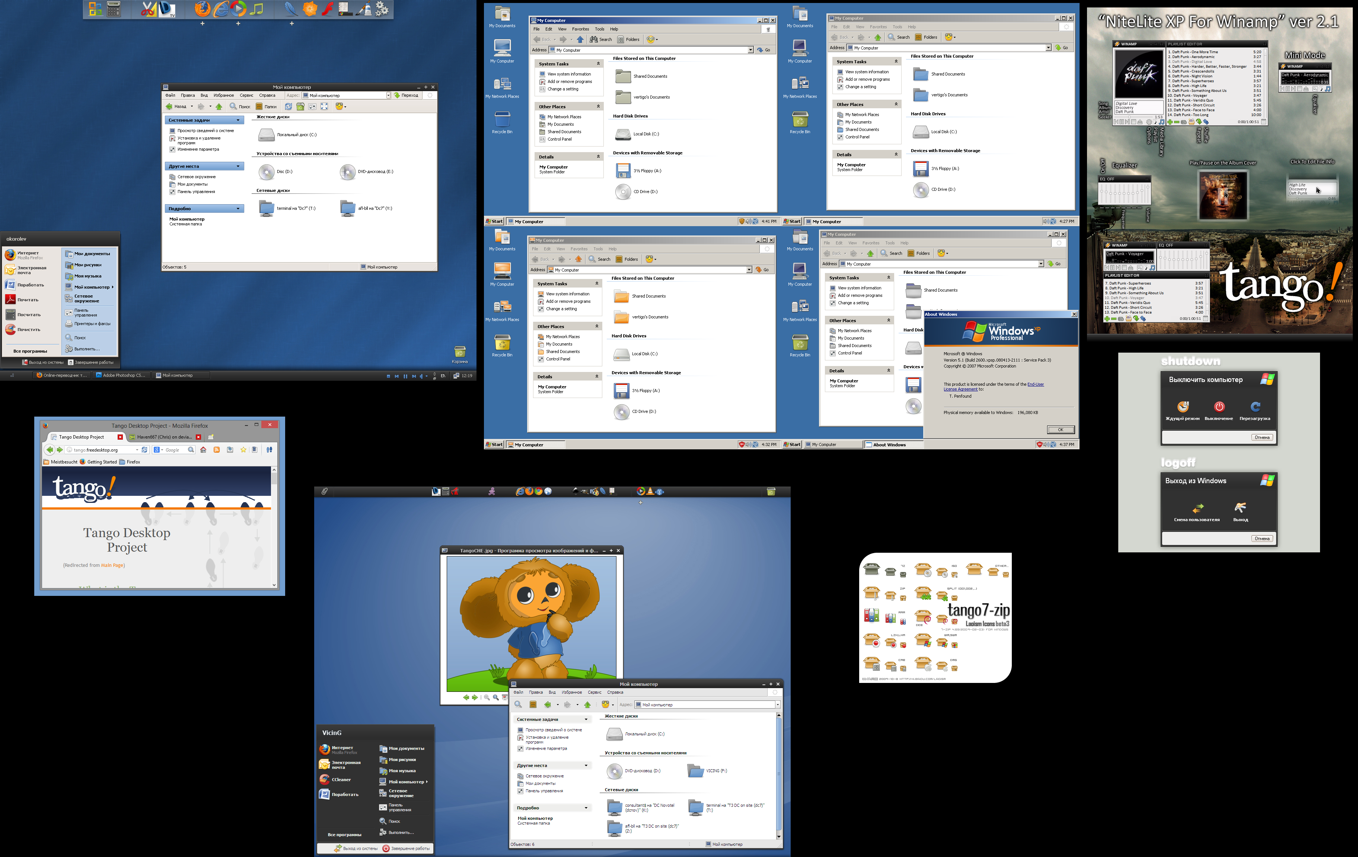
Task: Click Отмена in the shutdown dialog
Action: click(x=1262, y=437)
